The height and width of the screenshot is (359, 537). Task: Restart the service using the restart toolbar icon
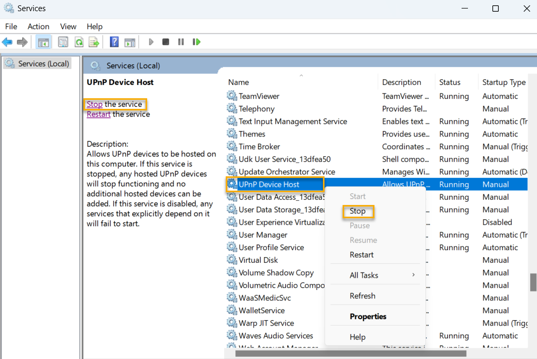(x=196, y=41)
